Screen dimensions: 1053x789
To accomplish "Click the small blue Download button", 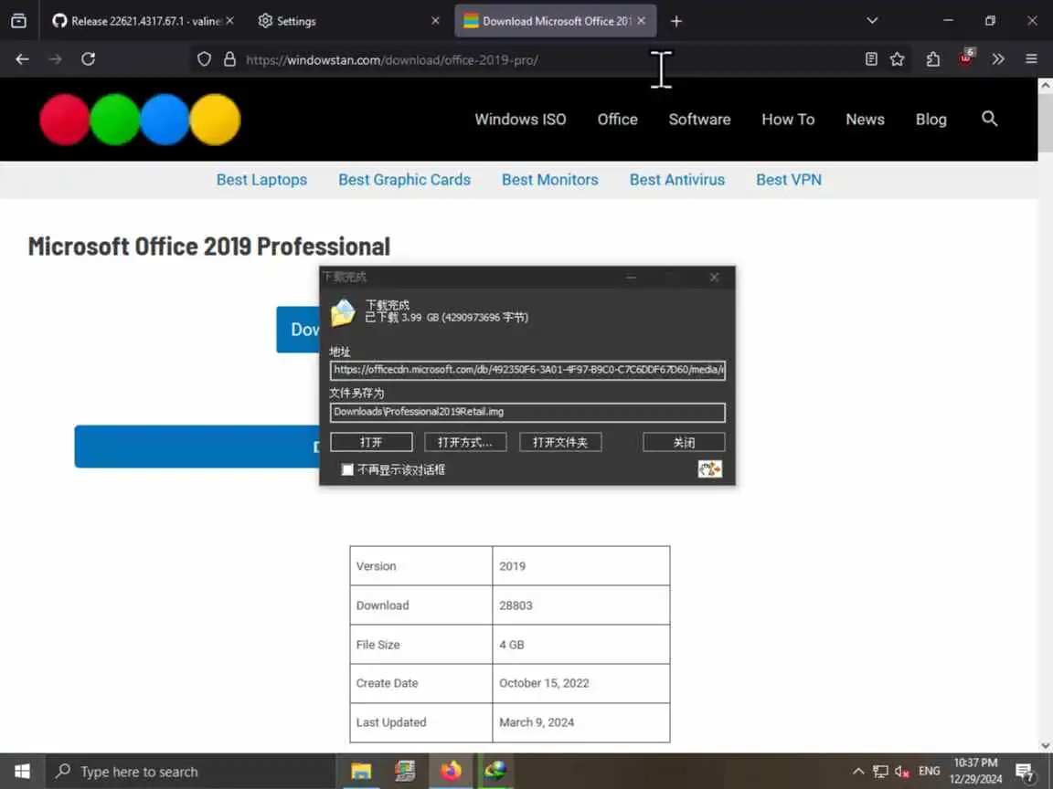I will (x=298, y=330).
